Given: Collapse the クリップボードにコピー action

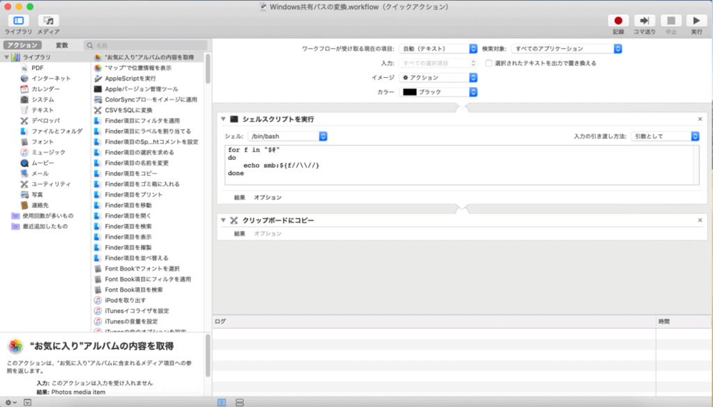Looking at the screenshot, I should click(x=224, y=220).
